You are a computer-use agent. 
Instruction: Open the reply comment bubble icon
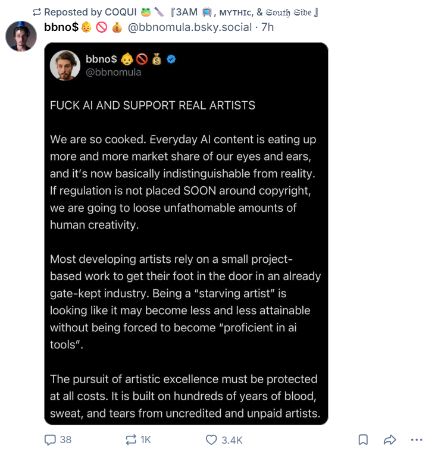coord(50,440)
